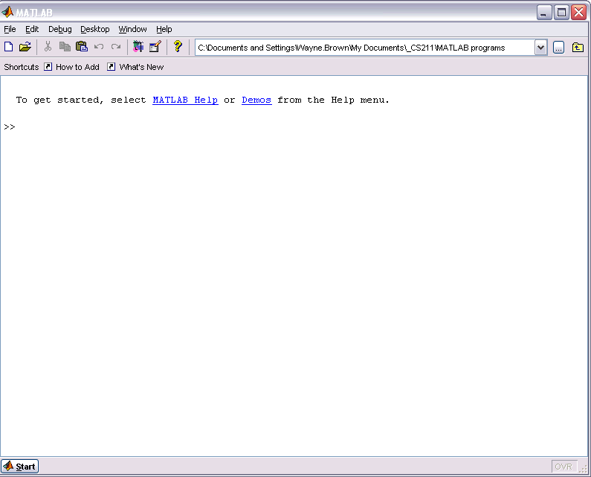Go up one directory level
The image size is (591, 477).
point(578,48)
